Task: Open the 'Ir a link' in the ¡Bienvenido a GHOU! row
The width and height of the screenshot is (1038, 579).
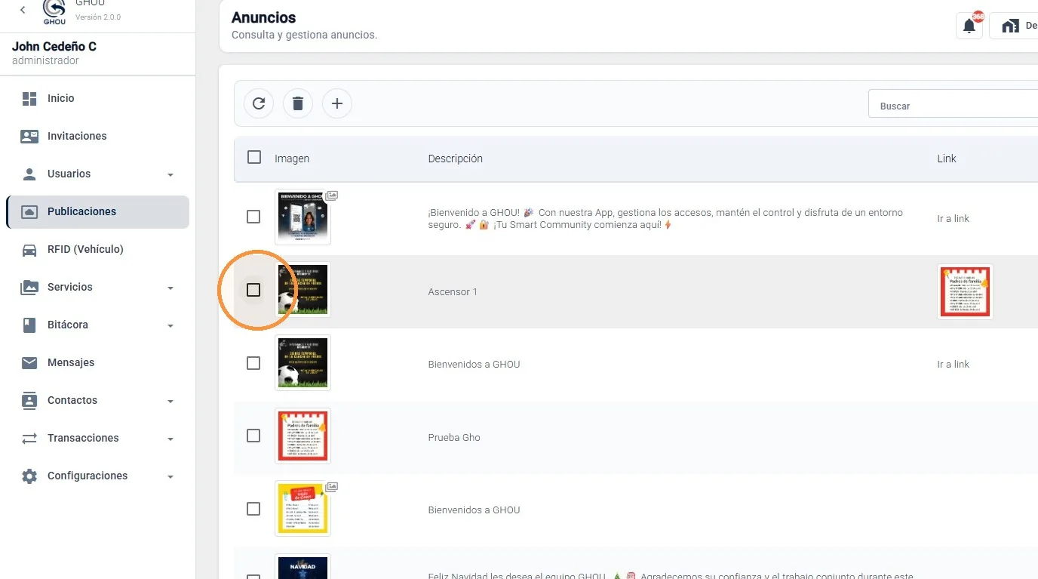Action: [x=953, y=218]
